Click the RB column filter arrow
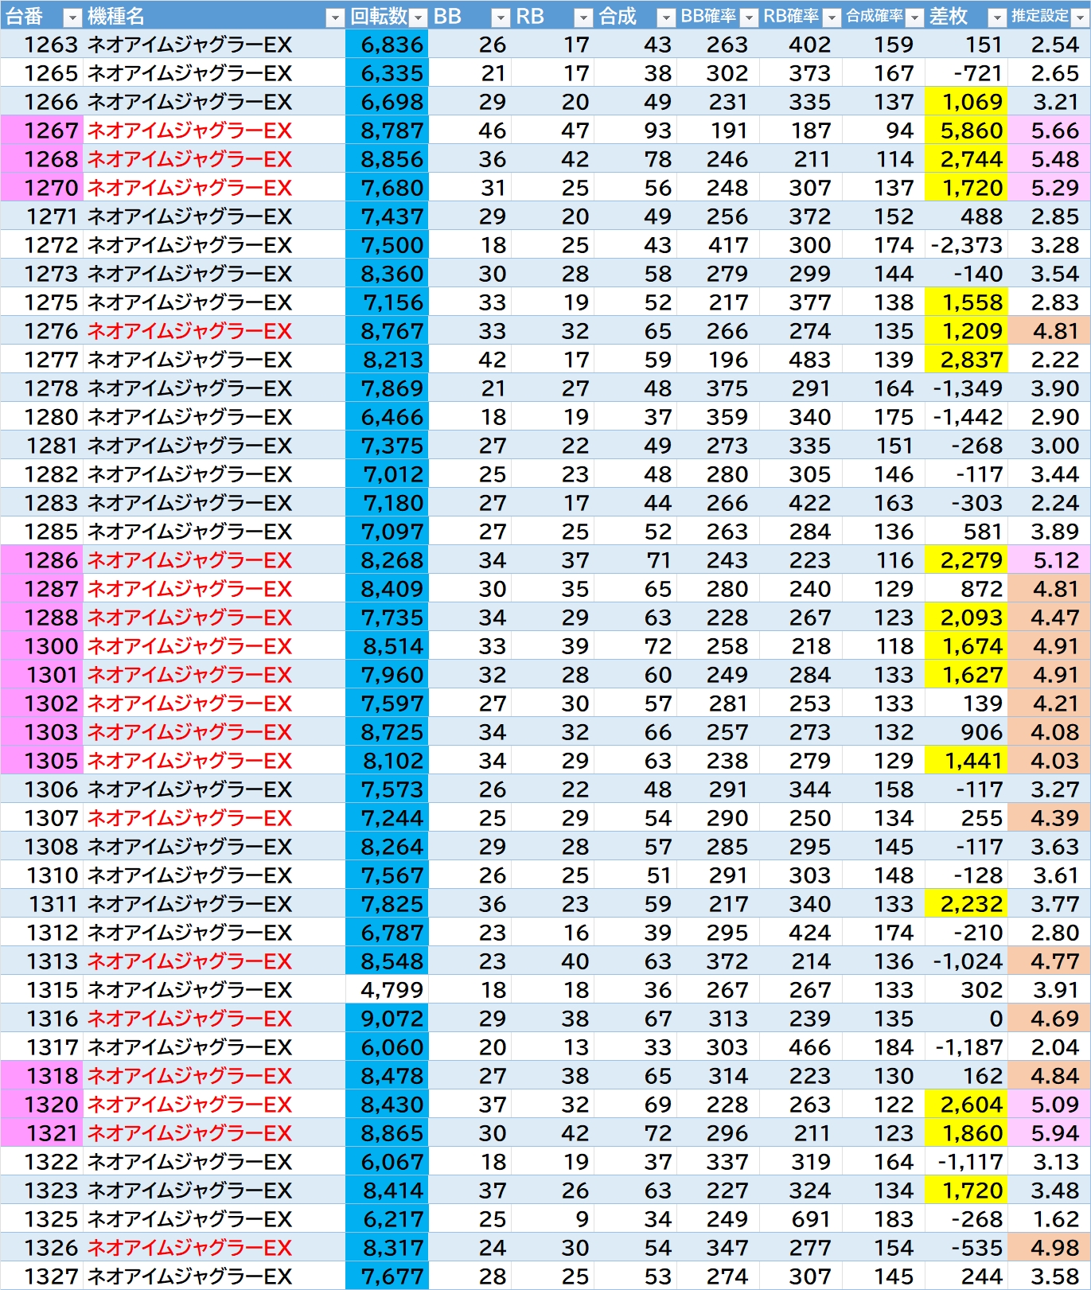Image resolution: width=1091 pixels, height=1290 pixels. (x=583, y=17)
